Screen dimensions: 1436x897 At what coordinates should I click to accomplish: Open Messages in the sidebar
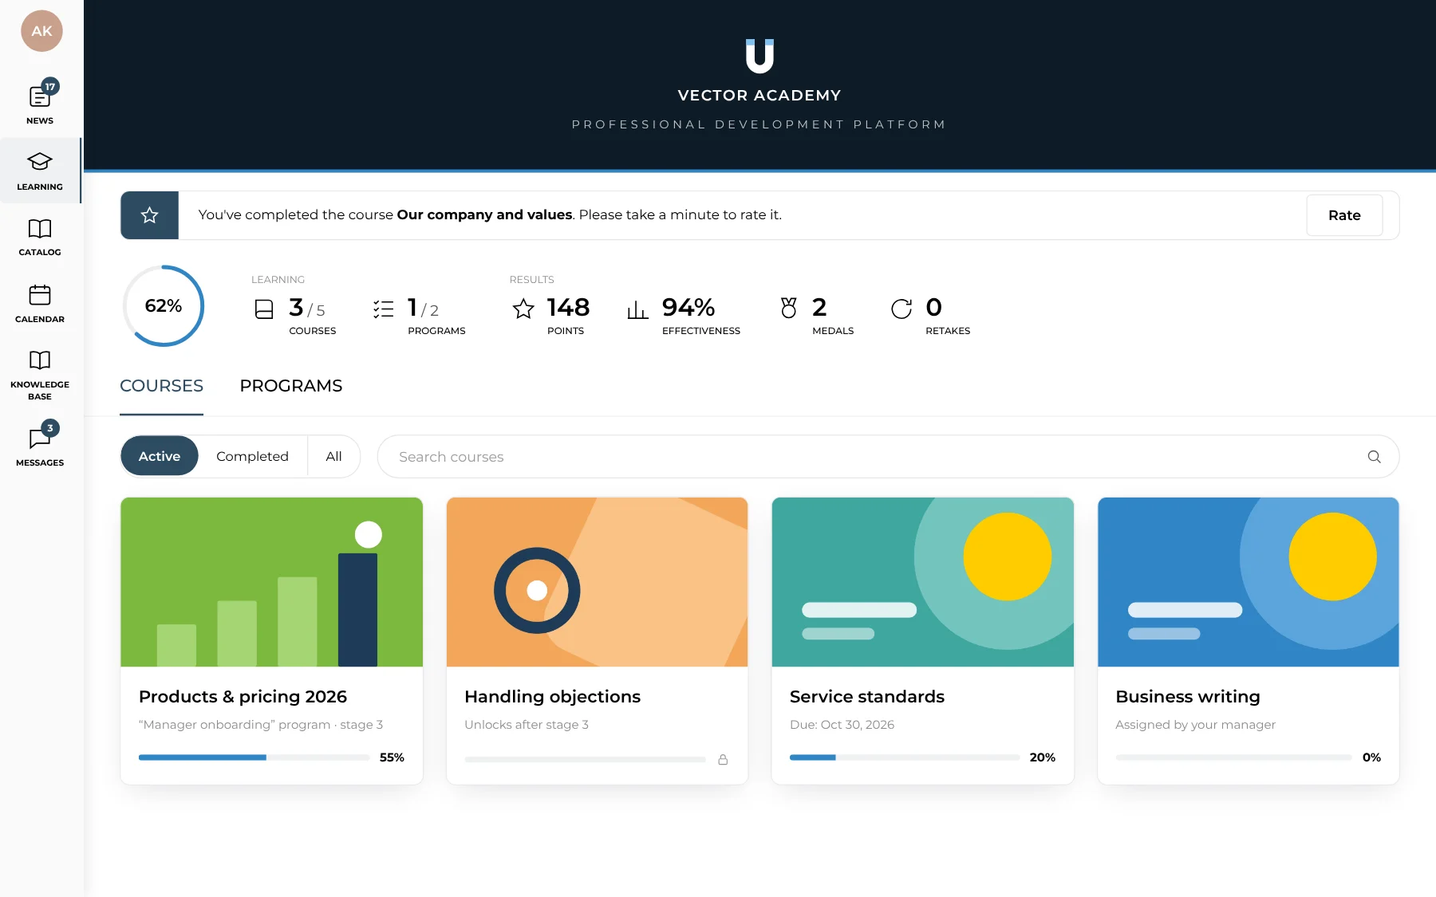point(40,444)
